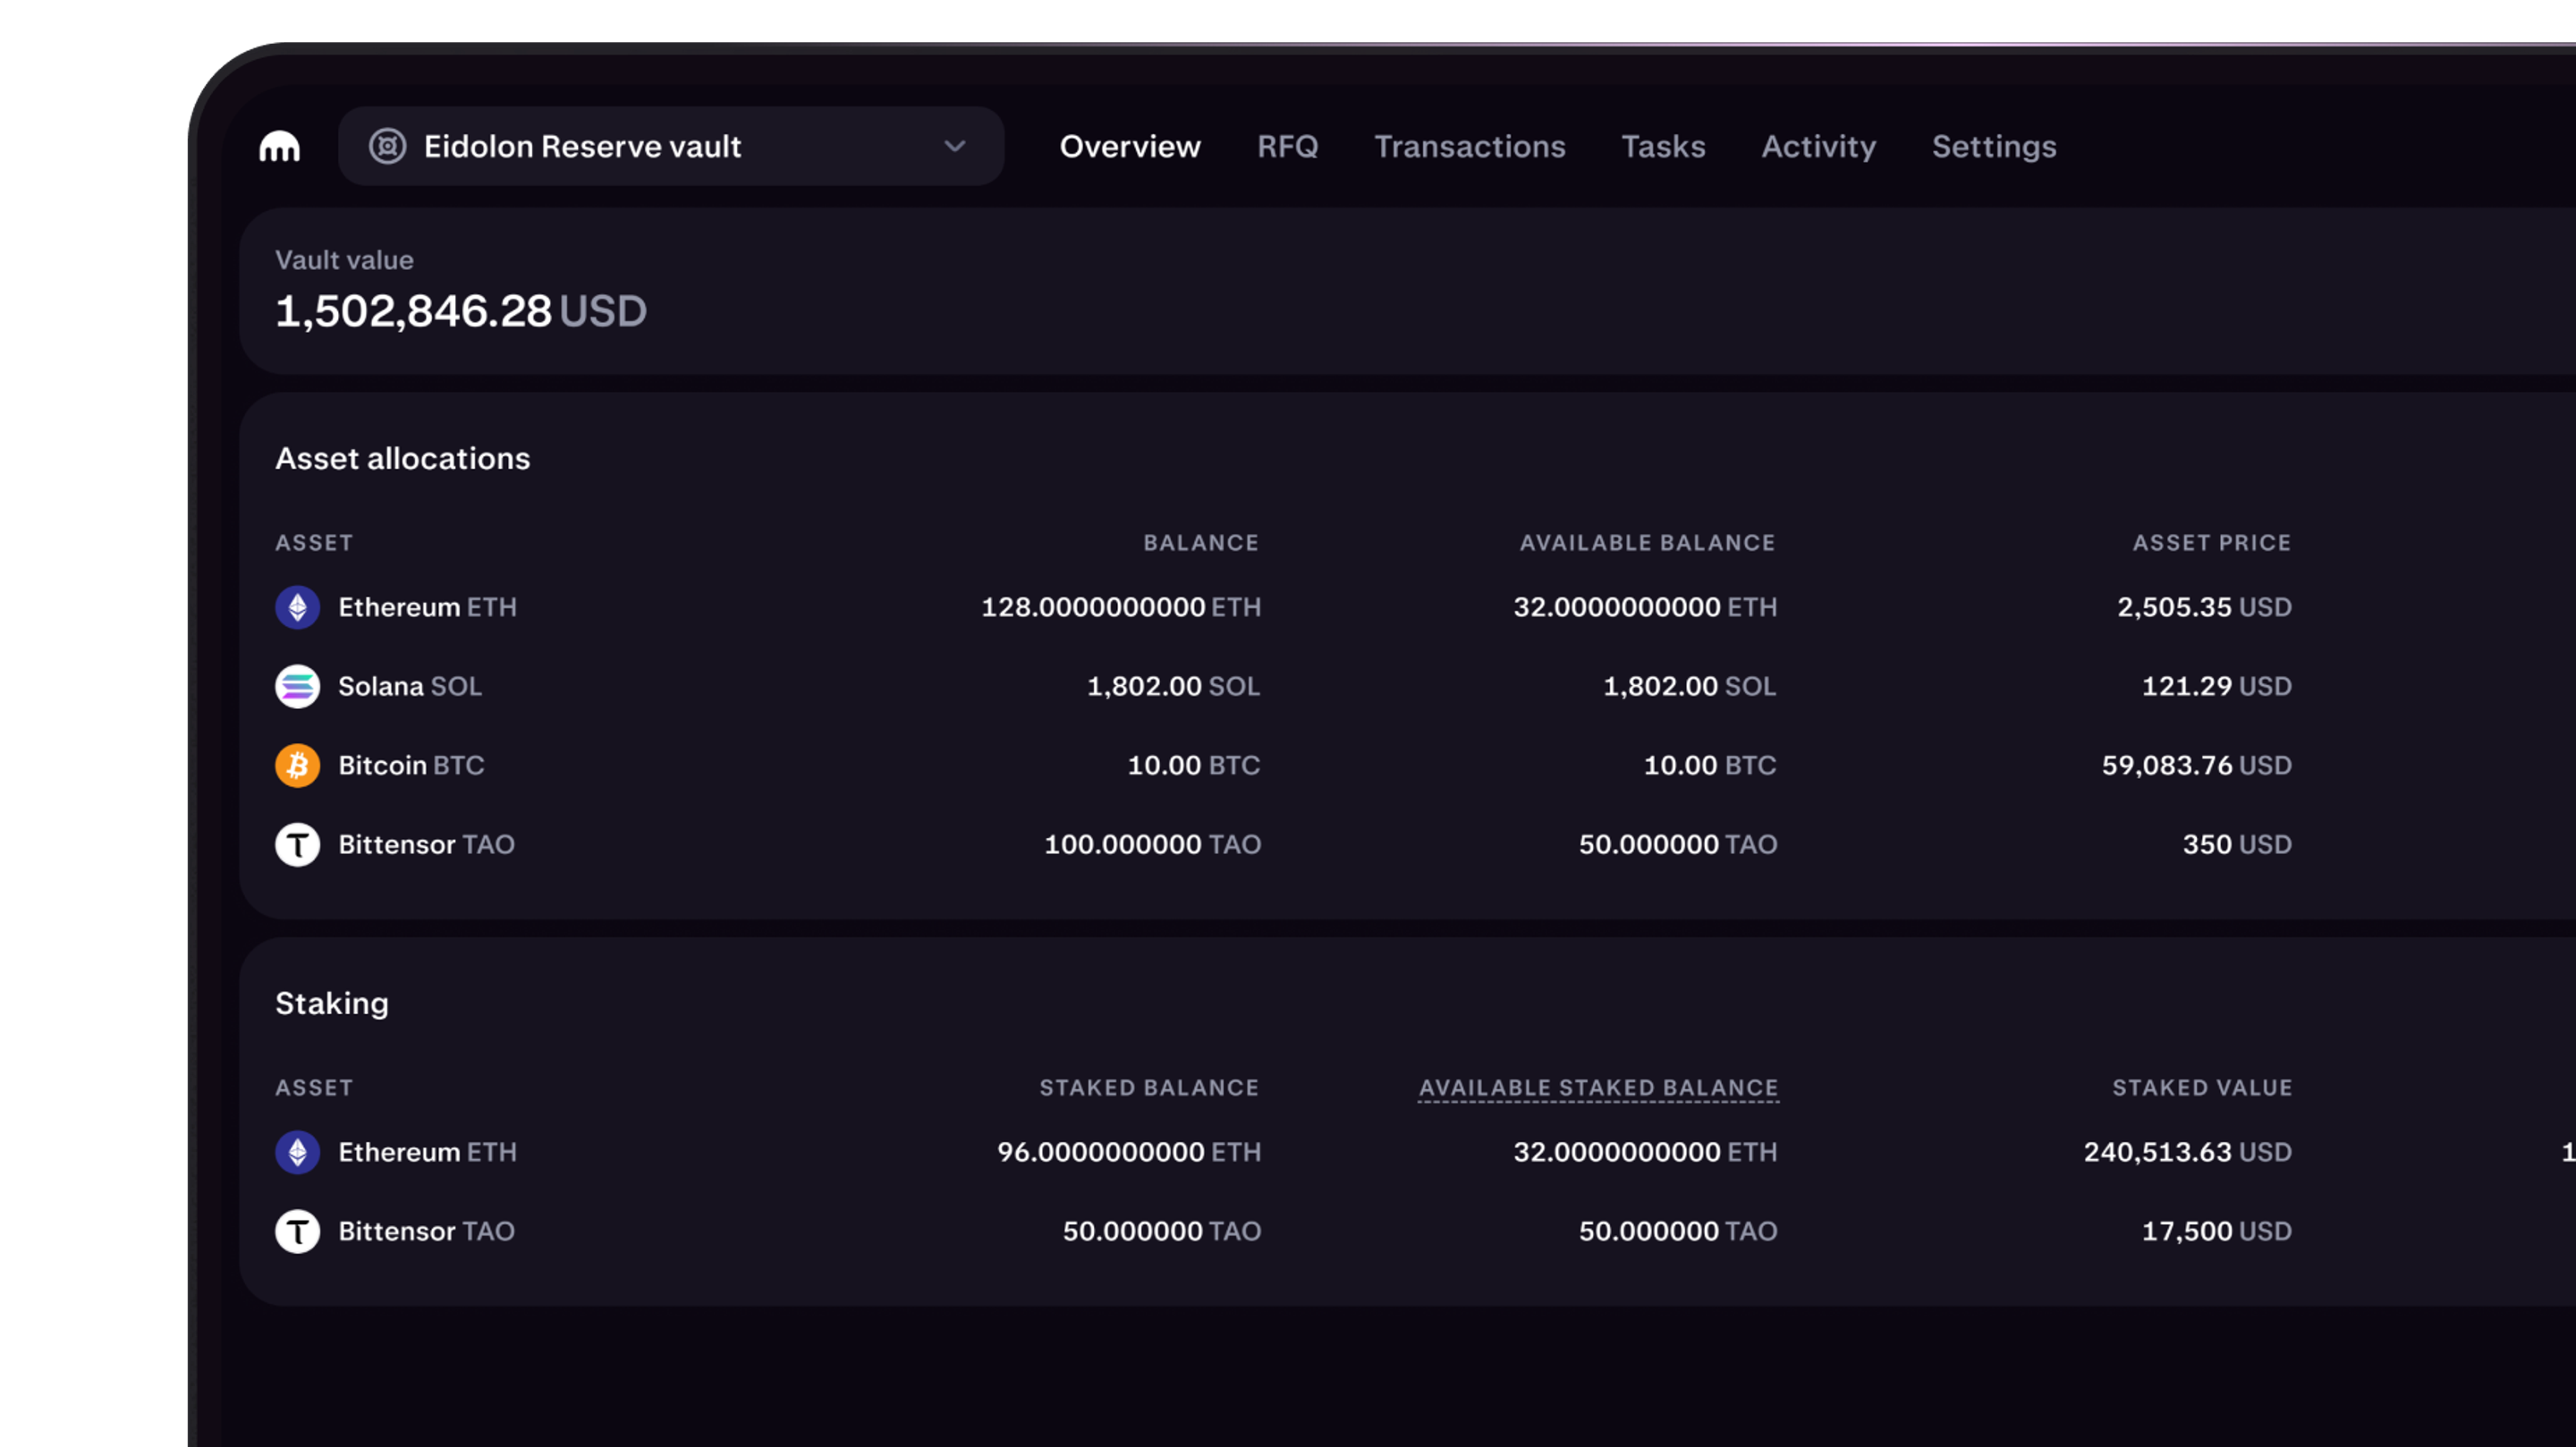Select the Ethereum coin icon in Asset allocations
Screen dimensions: 2576x1447
pyautogui.click(x=296, y=607)
